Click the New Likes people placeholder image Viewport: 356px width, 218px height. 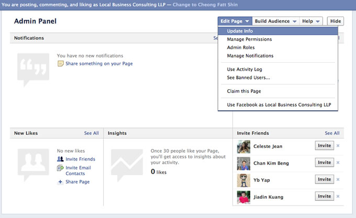pyautogui.click(x=33, y=165)
